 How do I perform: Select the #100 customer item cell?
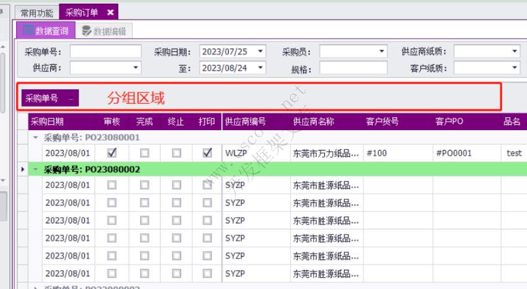[x=398, y=153]
